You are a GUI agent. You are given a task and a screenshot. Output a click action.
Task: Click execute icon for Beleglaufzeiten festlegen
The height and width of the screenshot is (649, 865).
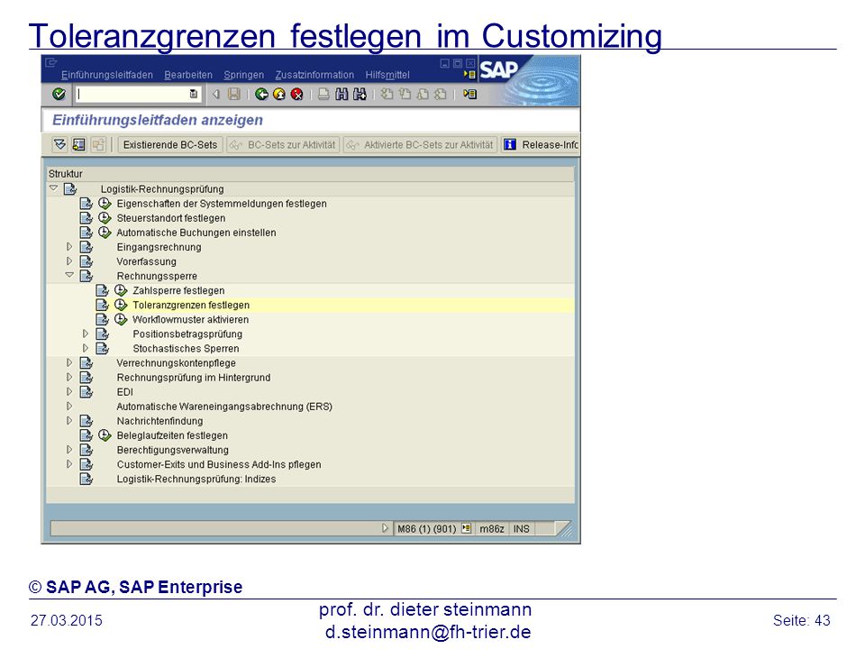[x=105, y=434]
